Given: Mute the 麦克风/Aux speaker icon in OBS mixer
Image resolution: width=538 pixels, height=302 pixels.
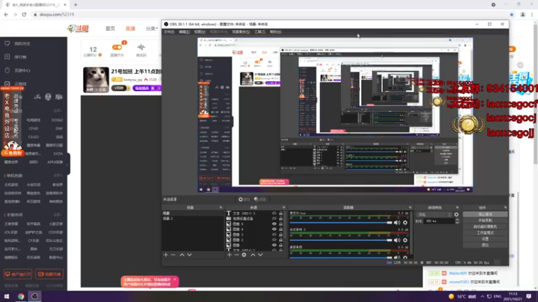Looking at the screenshot, I should [397, 223].
